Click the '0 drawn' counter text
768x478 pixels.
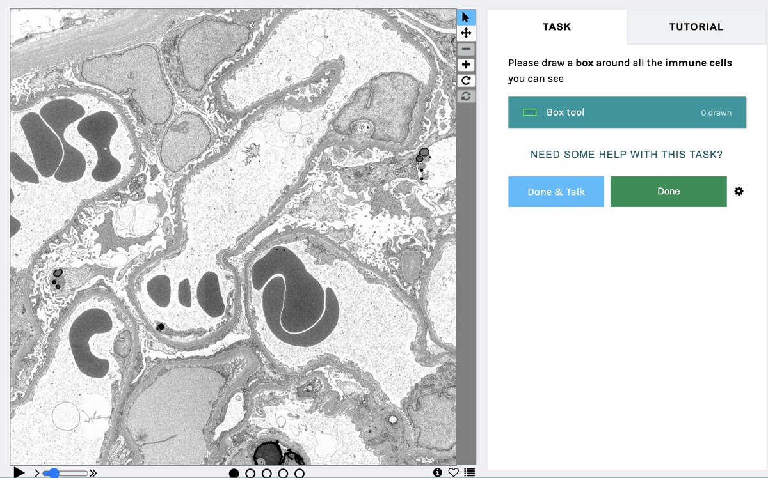[716, 112]
